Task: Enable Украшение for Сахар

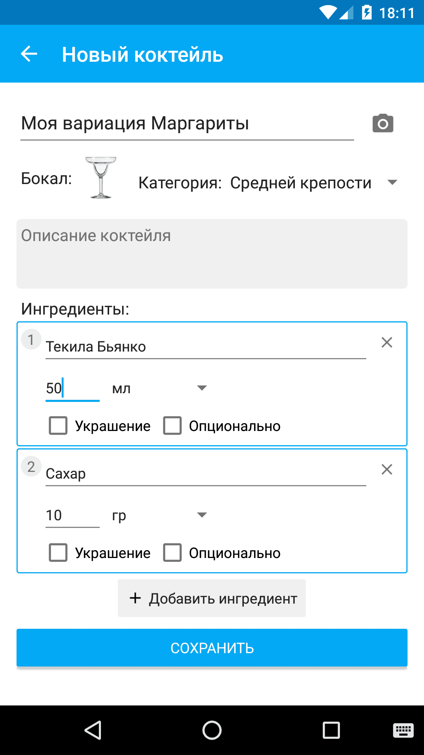Action: pos(58,553)
